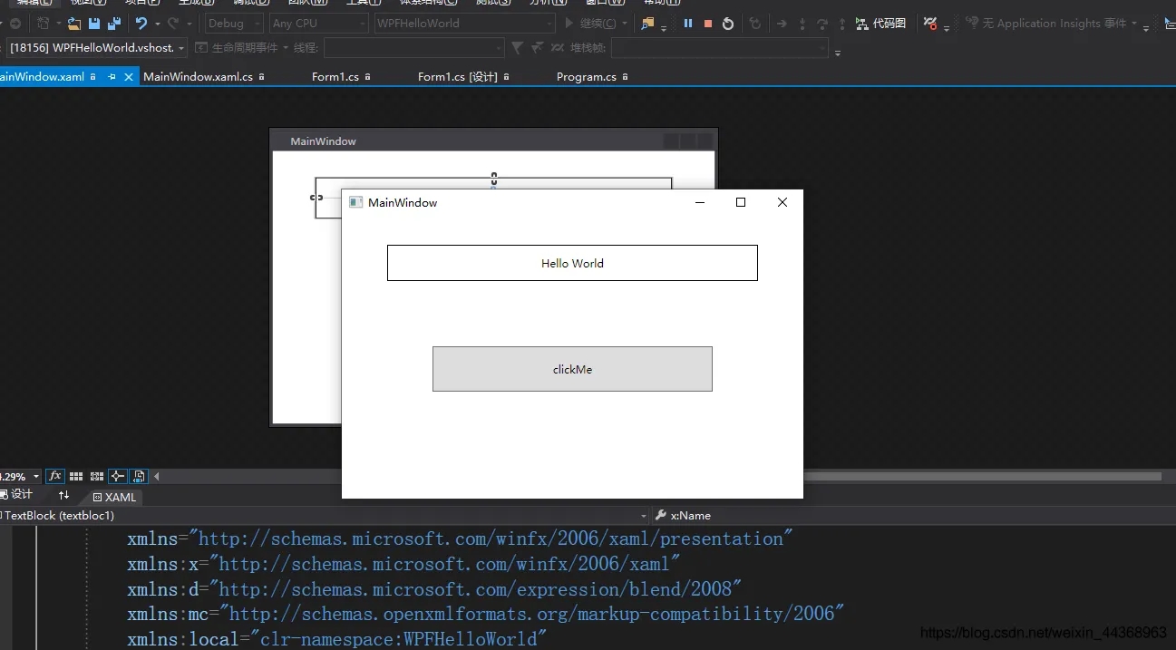The image size is (1176, 650).
Task: Click the Undo arrow icon
Action: [x=141, y=24]
